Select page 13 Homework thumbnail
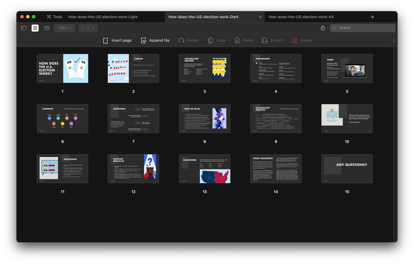Viewport: 414px width, 264px height. click(204, 169)
